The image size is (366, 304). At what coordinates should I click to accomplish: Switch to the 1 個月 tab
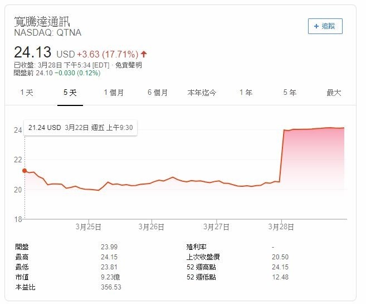[x=114, y=93]
